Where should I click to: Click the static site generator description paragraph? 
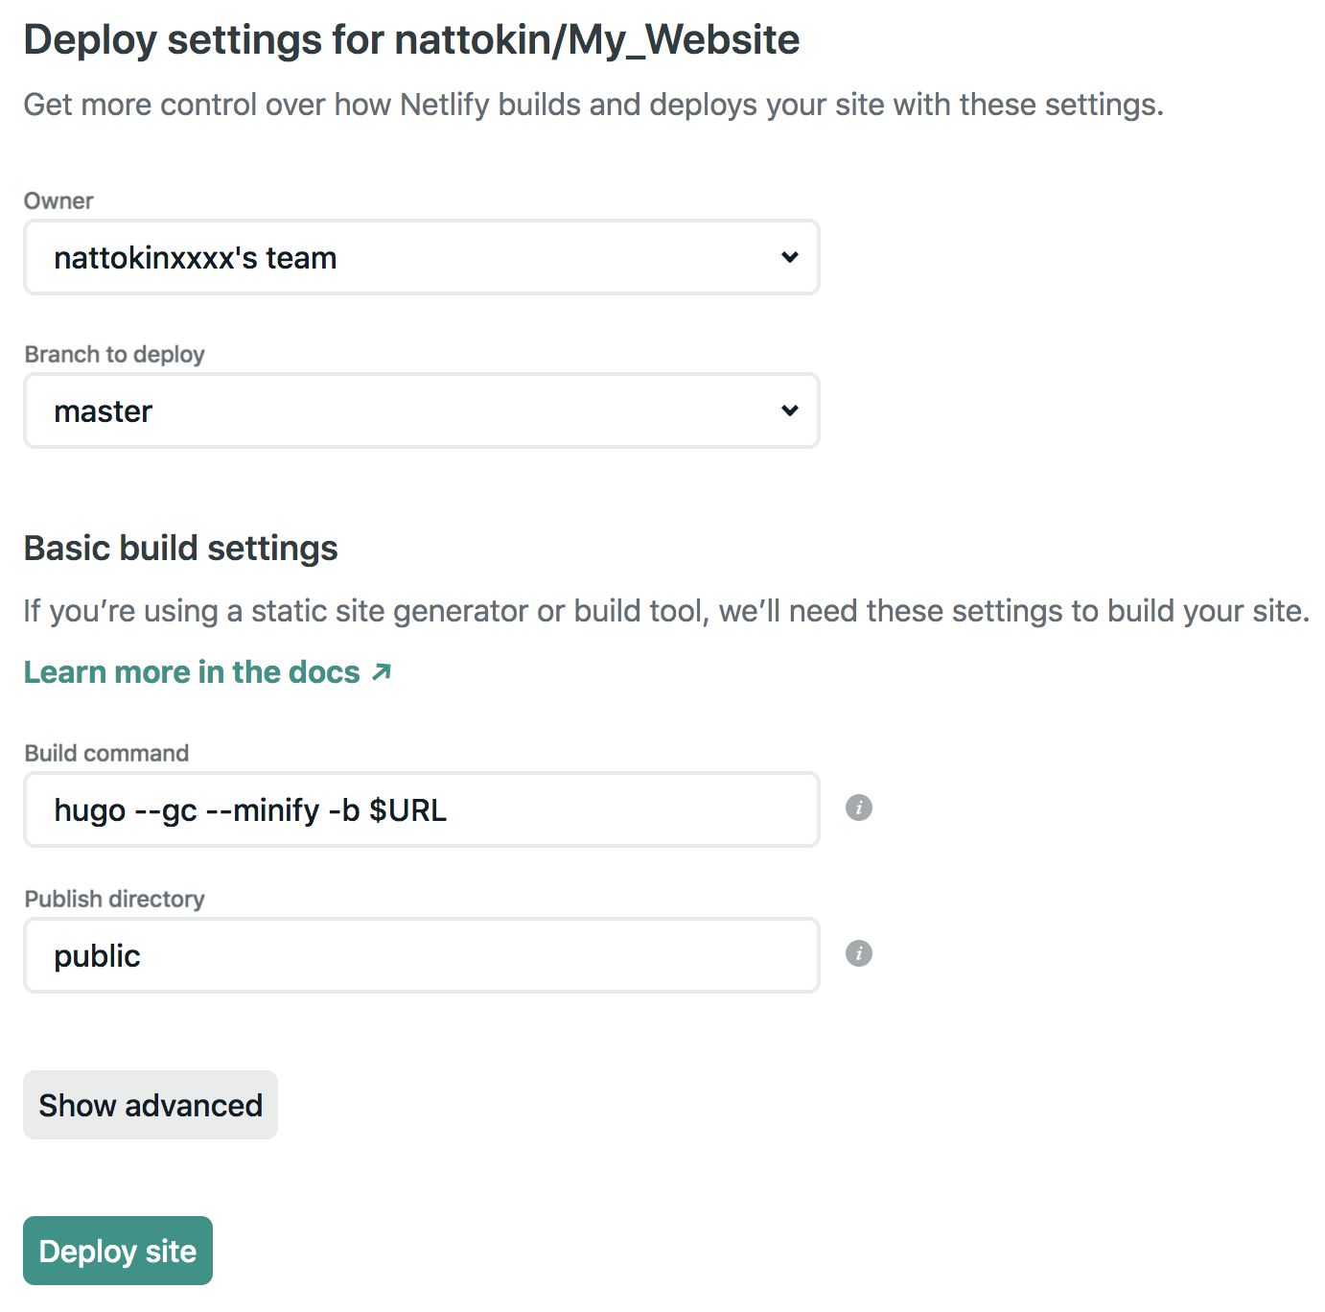665,611
